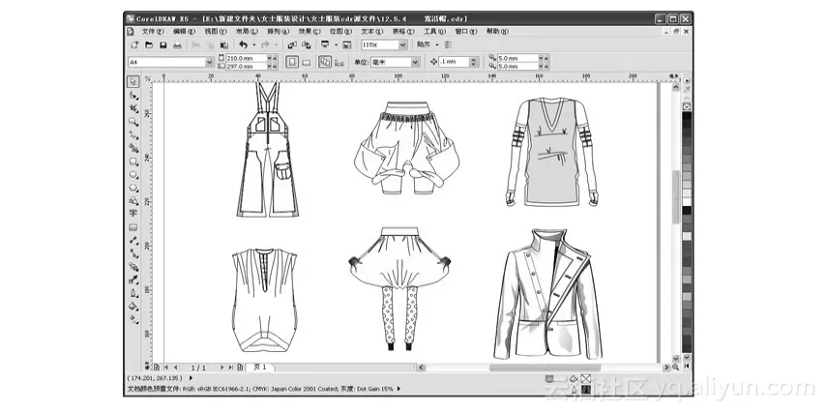
Task: Expand the undo history dropdown arrow
Action: point(254,45)
